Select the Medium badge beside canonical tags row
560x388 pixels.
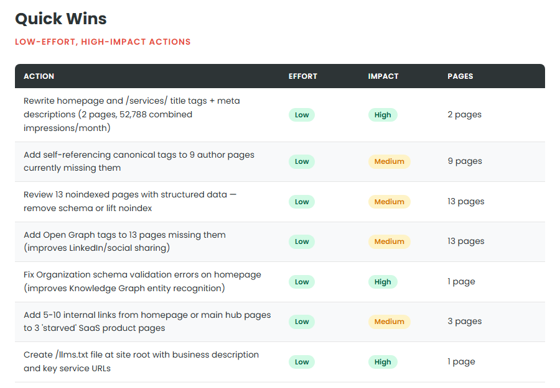[x=390, y=161]
